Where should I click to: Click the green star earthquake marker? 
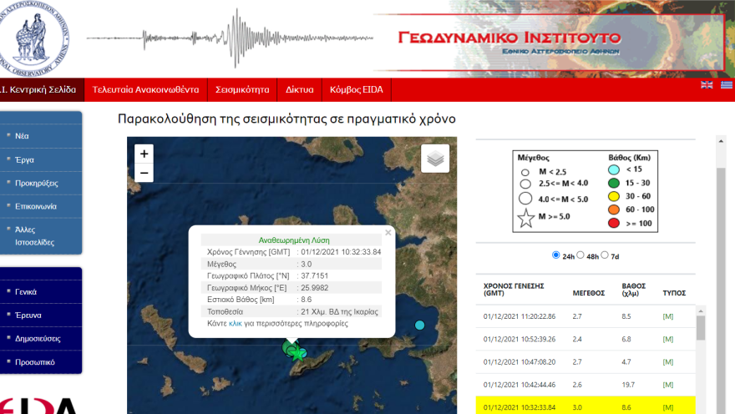click(x=297, y=354)
